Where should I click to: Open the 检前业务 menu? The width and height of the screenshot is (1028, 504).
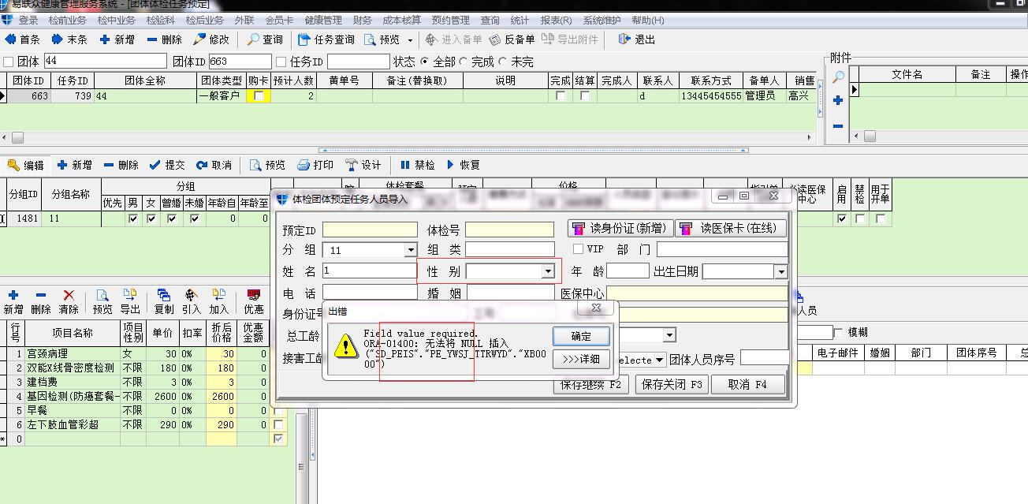[x=68, y=21]
